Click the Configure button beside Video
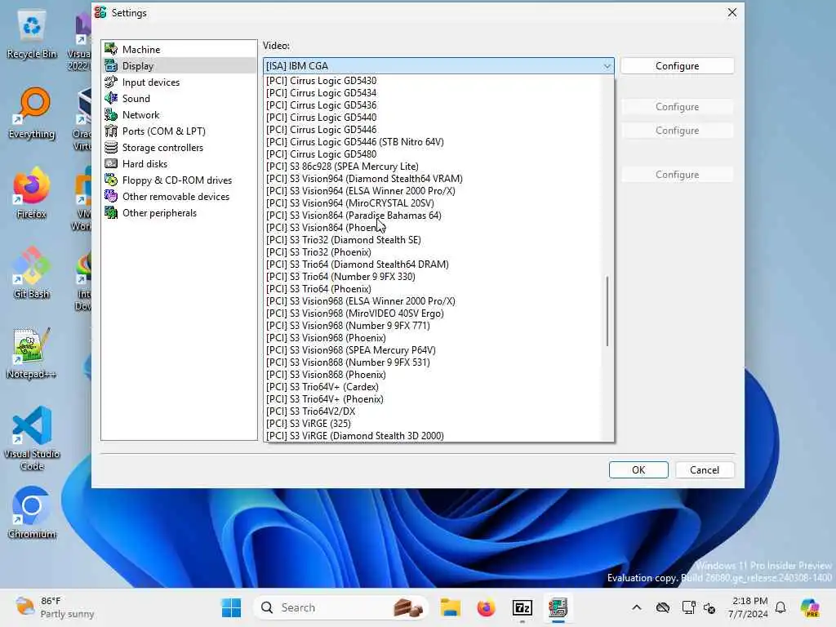 click(677, 65)
